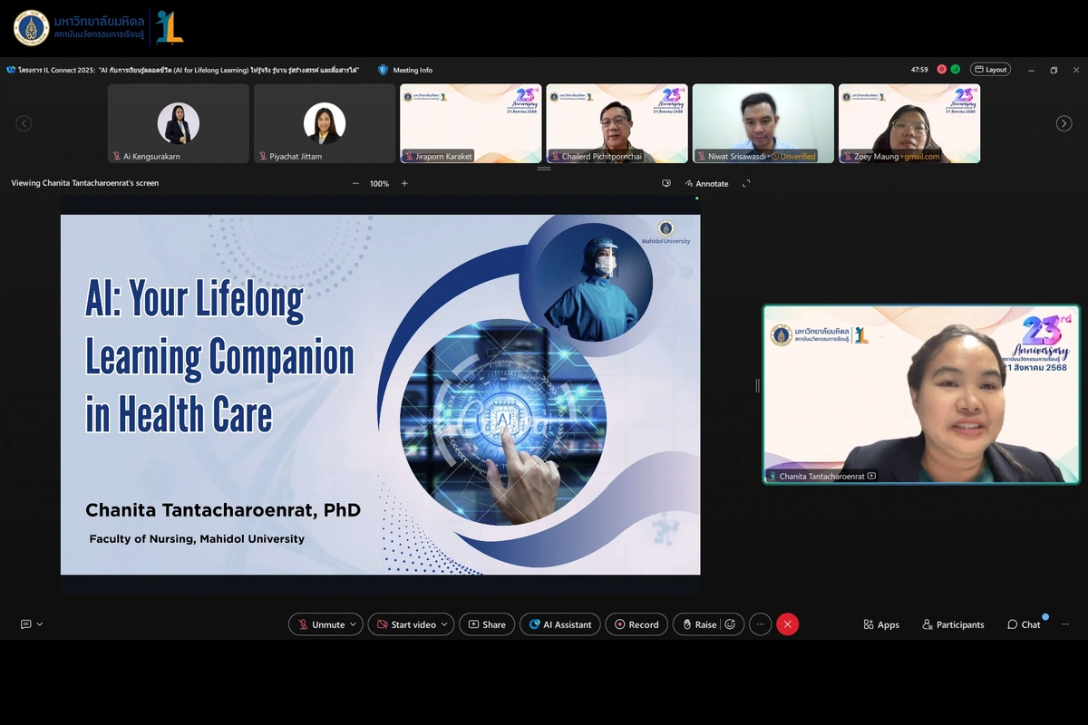Expand the video options arrow beside Start video

(444, 624)
